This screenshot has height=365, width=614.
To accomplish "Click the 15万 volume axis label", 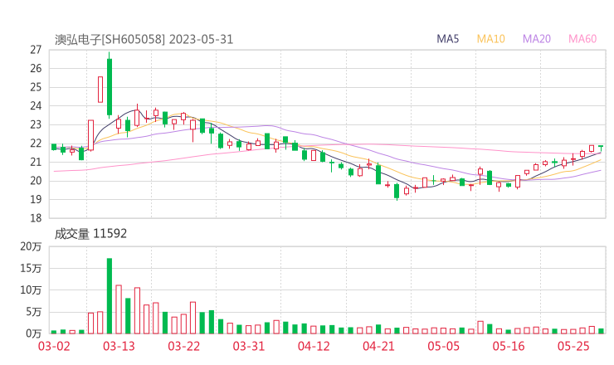I will click(31, 268).
